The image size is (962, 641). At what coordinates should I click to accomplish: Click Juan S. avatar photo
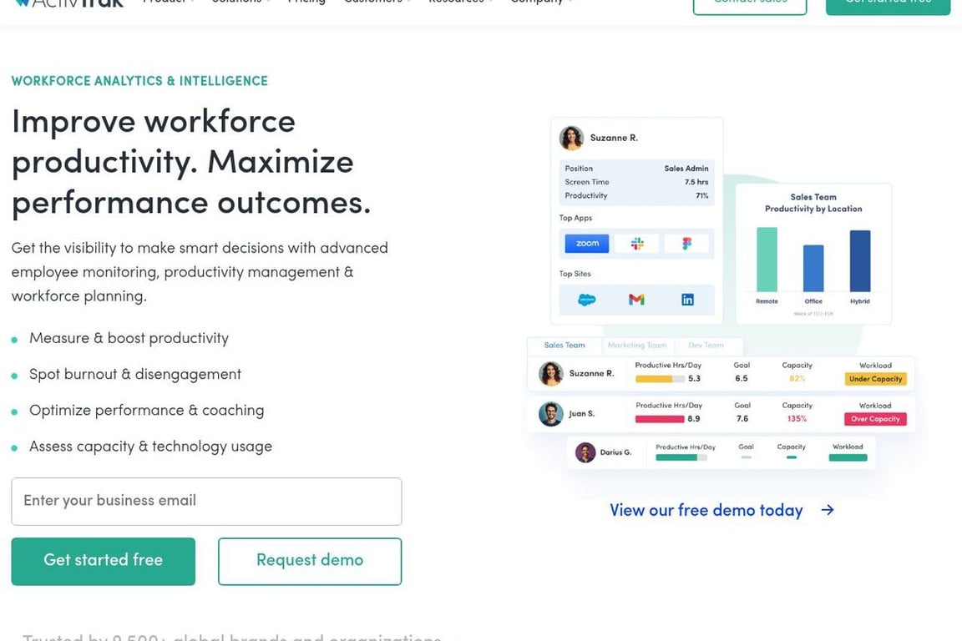(x=550, y=414)
